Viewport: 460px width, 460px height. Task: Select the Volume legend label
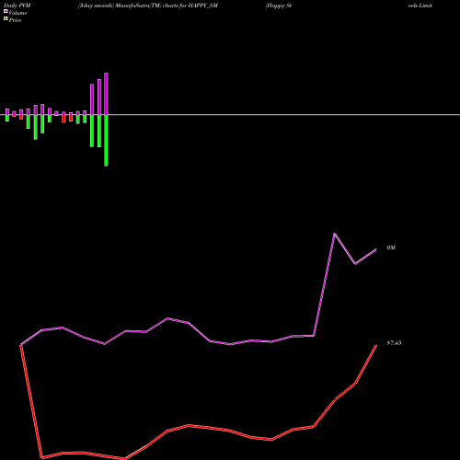(17, 13)
